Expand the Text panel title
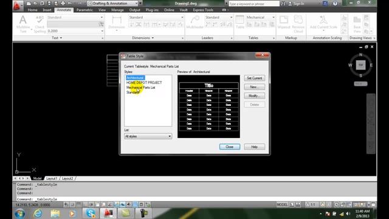 click(57, 38)
